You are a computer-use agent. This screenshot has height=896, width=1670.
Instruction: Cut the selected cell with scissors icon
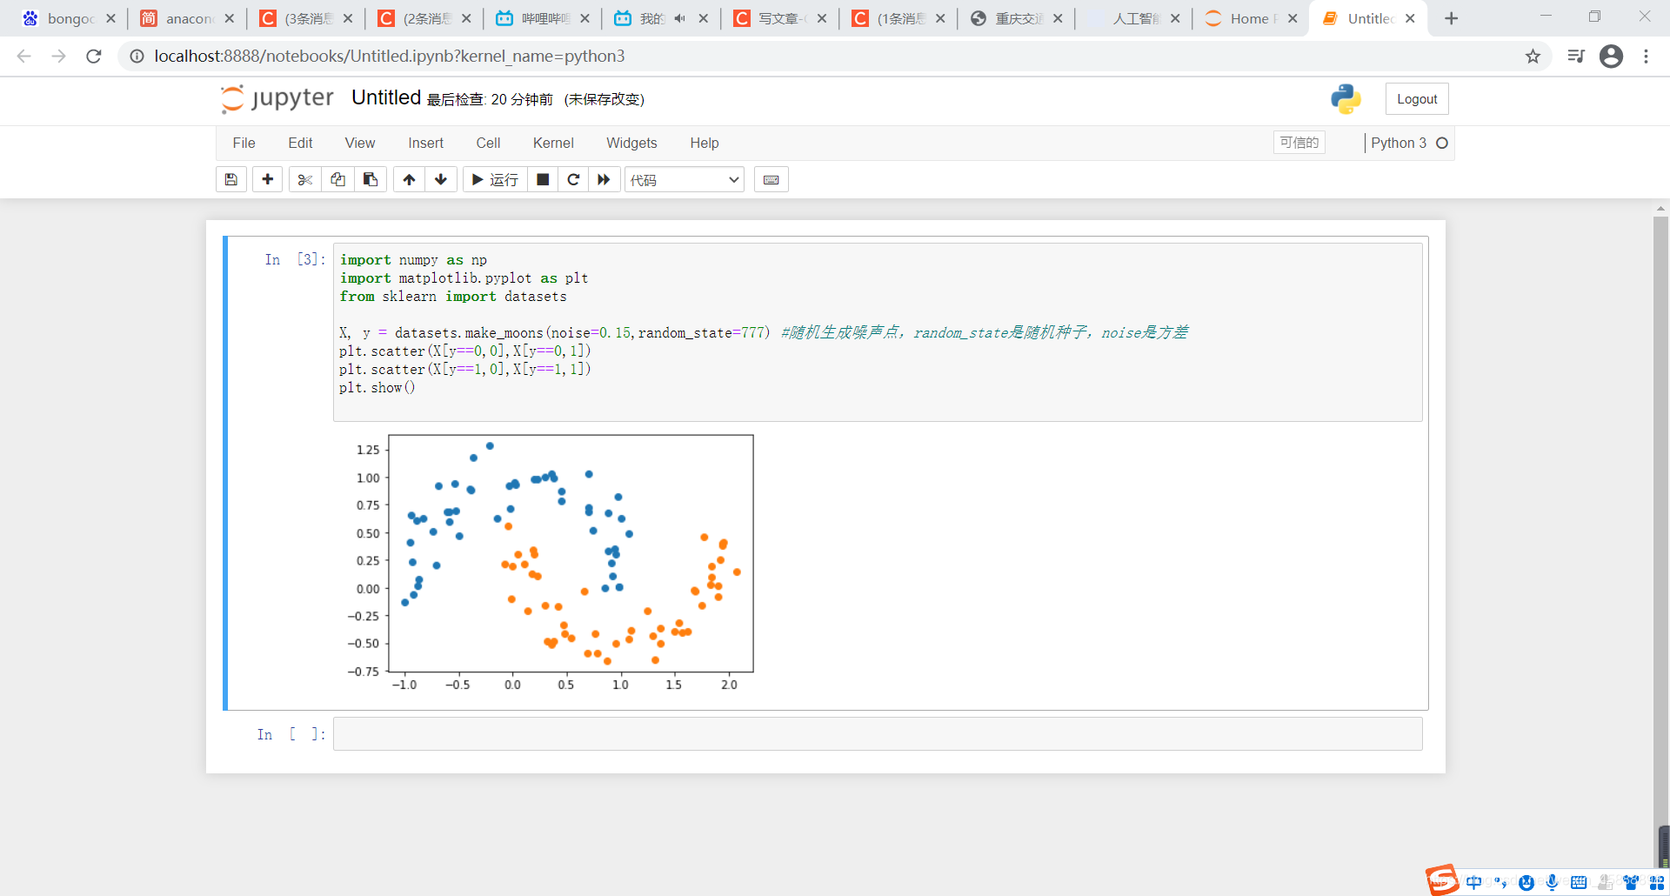click(x=304, y=179)
